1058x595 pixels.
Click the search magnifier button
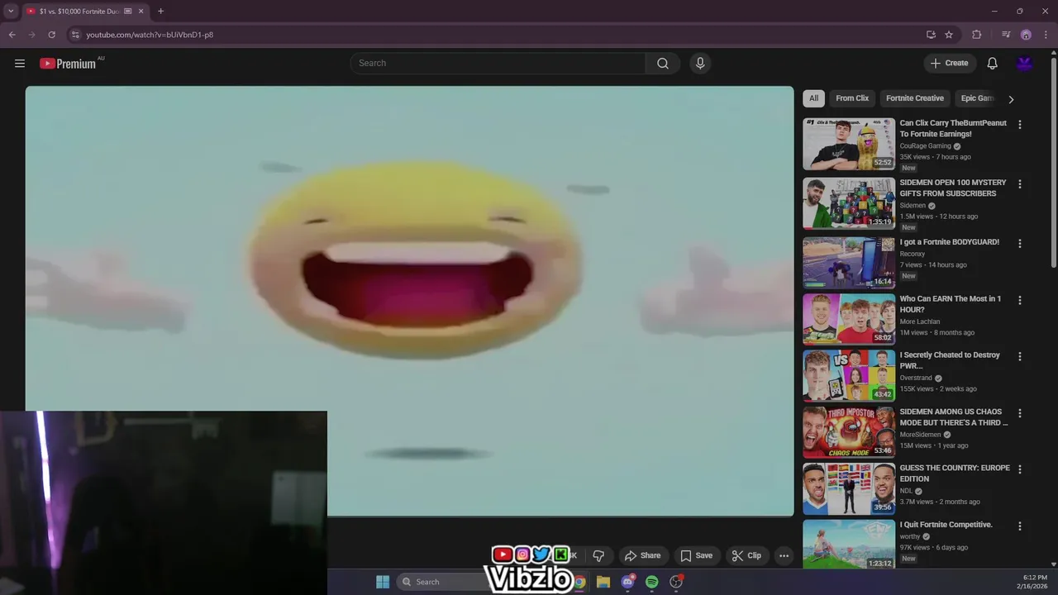tap(663, 64)
